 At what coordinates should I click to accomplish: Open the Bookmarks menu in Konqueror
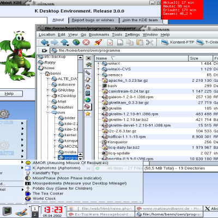(99, 35)
